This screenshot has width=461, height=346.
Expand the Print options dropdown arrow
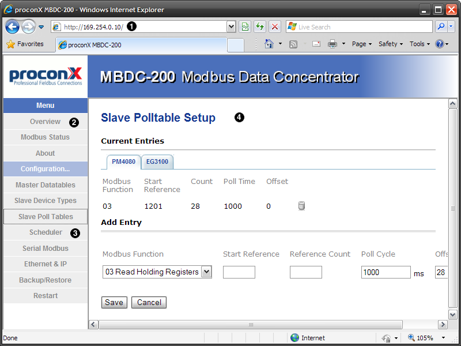(343, 44)
